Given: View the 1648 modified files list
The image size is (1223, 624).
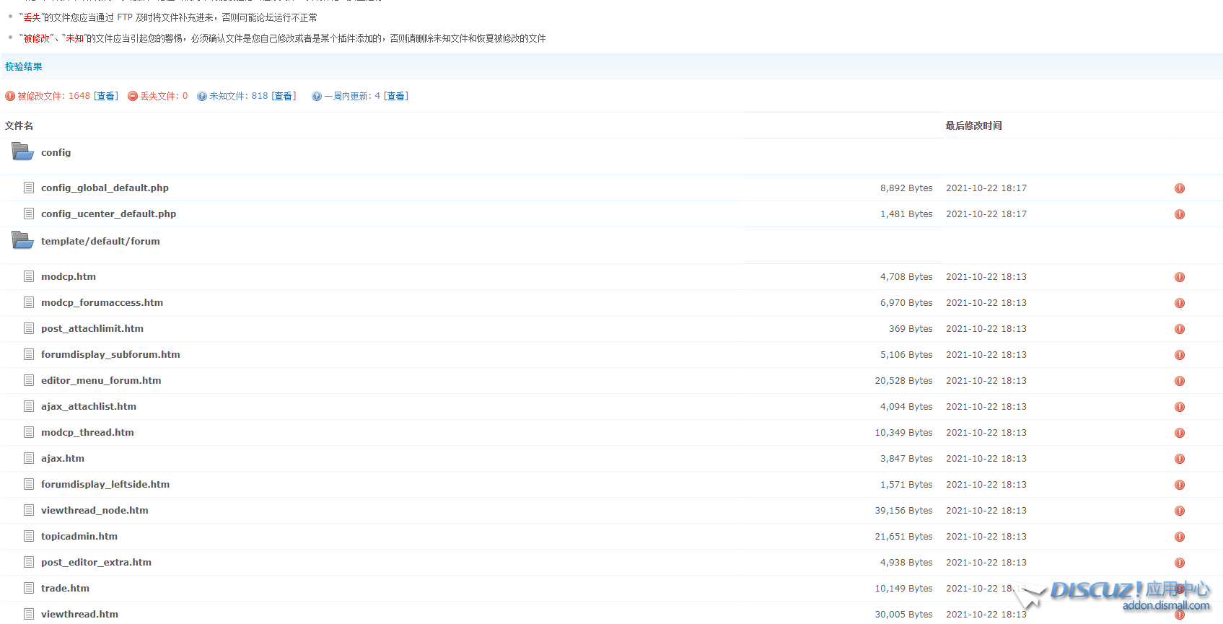Looking at the screenshot, I should 106,96.
